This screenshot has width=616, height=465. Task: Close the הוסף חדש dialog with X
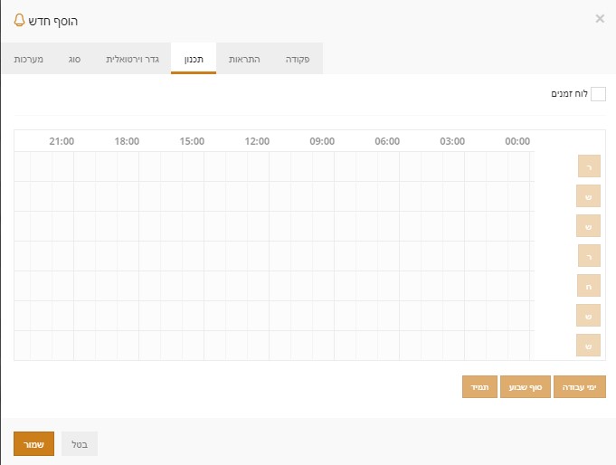(600, 18)
